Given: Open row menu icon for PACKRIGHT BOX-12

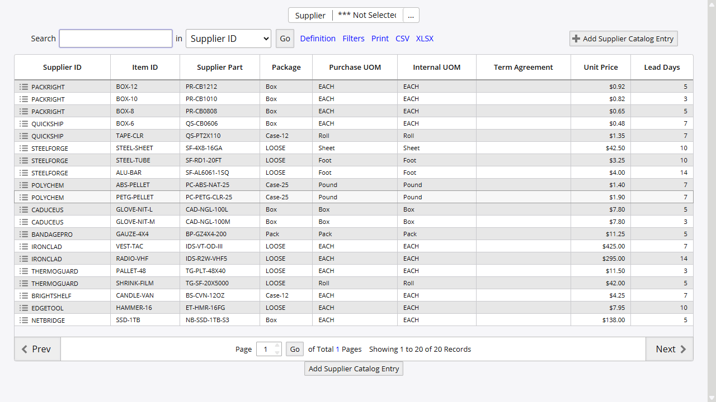Looking at the screenshot, I should coord(22,87).
